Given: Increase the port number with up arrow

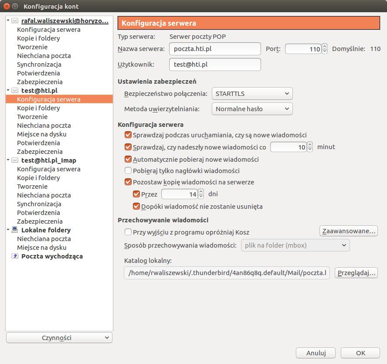Looking at the screenshot, I should [324, 46].
